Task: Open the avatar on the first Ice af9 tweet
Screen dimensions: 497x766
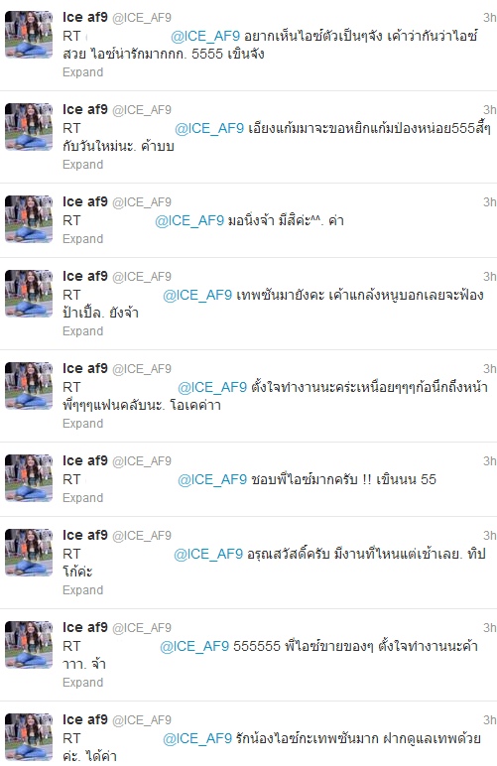Action: coord(29,35)
